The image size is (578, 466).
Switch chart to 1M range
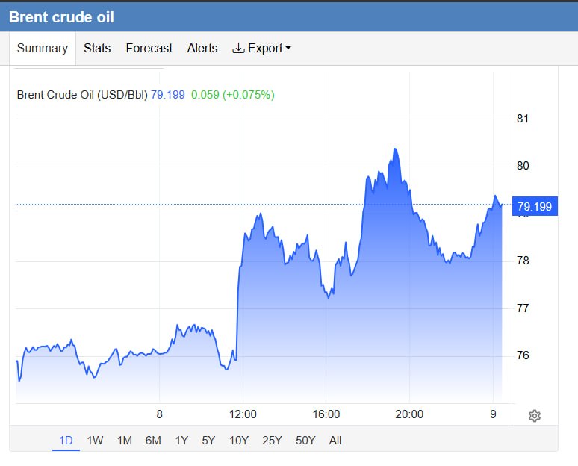coord(125,440)
